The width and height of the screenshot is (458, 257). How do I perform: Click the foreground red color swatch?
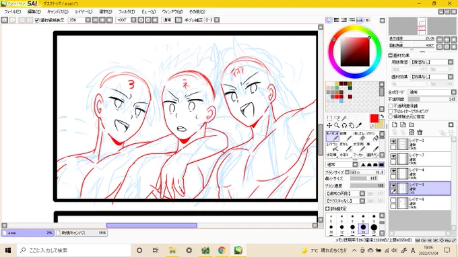[374, 118]
